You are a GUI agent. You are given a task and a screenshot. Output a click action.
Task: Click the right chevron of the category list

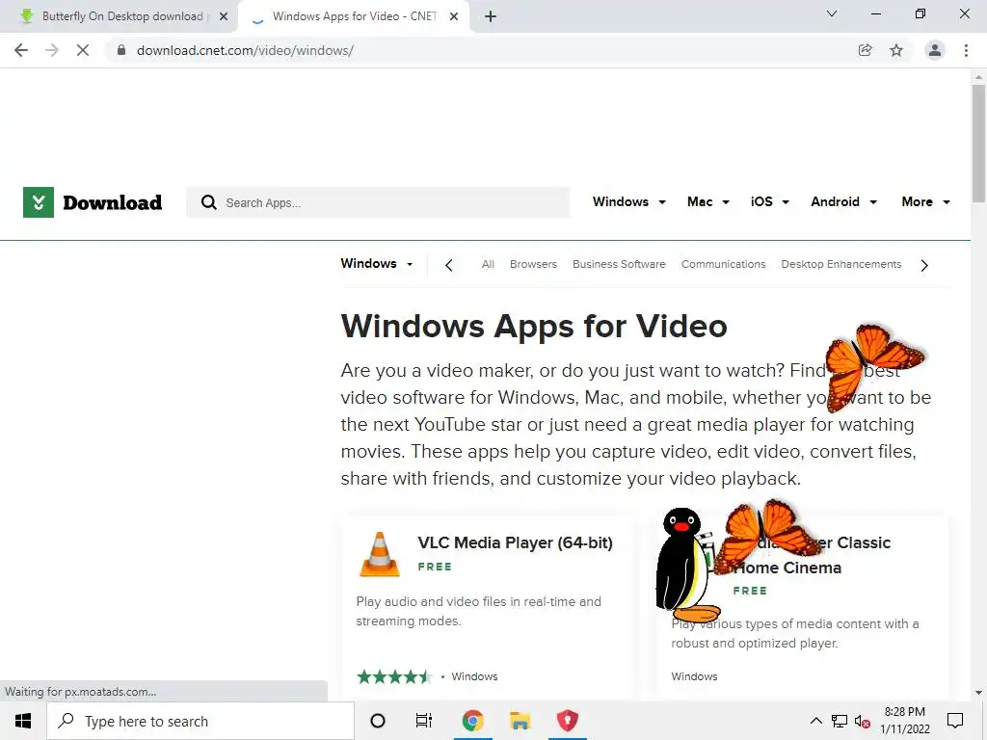coord(924,265)
